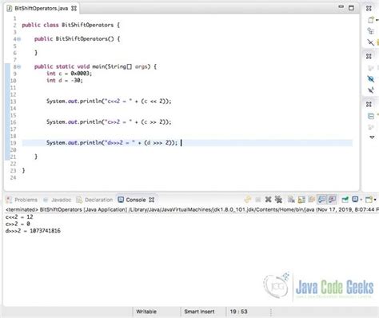Click Smart Insert mode in status bar
Image resolution: width=379 pixels, height=318 pixels.
199,312
